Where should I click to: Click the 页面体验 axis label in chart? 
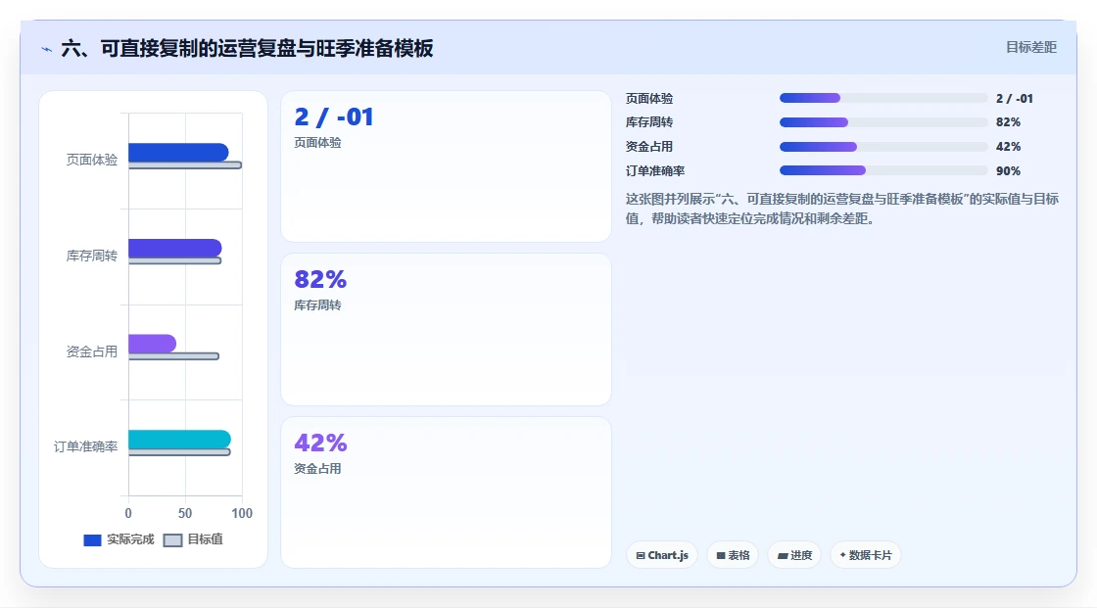point(92,161)
